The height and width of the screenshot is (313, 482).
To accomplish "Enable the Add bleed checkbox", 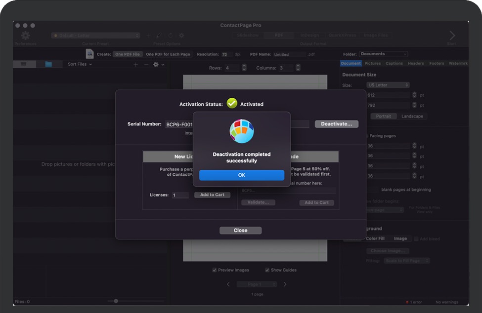I will [416, 239].
